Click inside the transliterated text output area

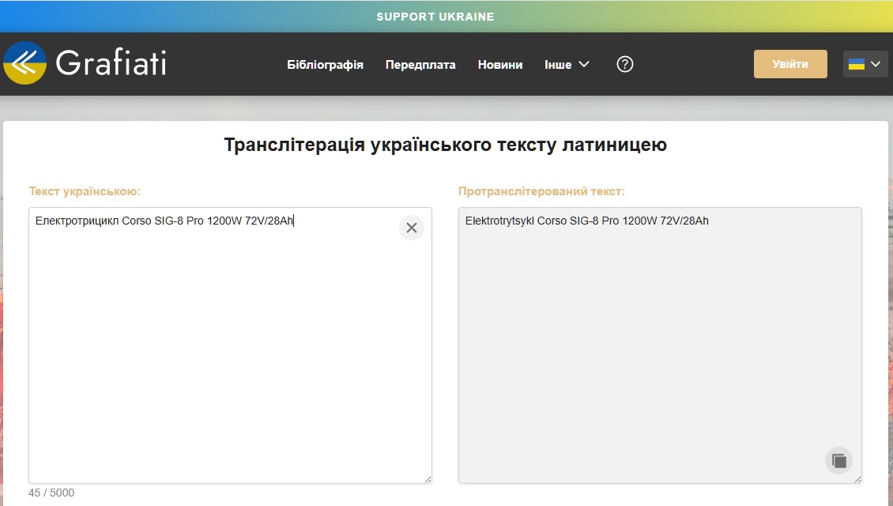click(660, 346)
